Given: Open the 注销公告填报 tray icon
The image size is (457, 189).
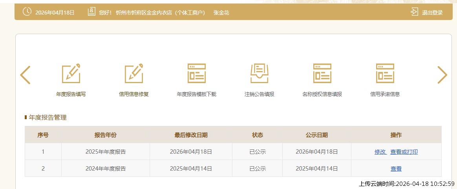Looking at the screenshot, I should click(259, 73).
